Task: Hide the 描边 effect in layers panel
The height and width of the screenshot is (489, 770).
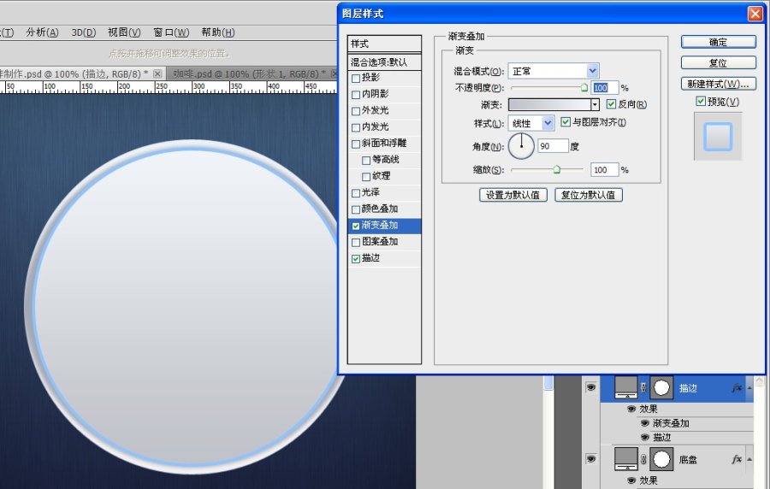Action: point(645,437)
